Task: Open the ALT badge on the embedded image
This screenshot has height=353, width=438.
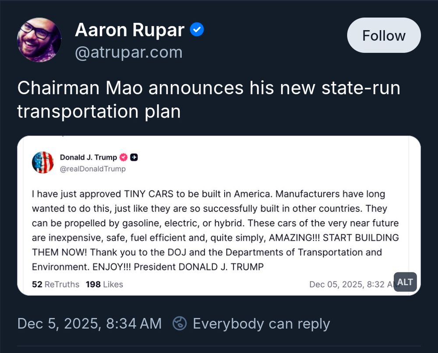Action: (x=404, y=282)
